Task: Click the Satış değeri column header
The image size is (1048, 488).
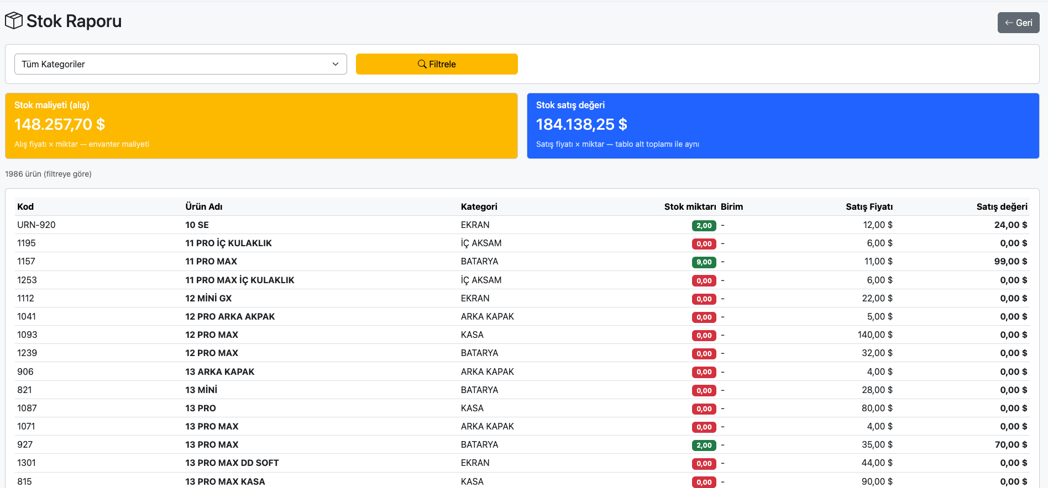Action: 1002,206
